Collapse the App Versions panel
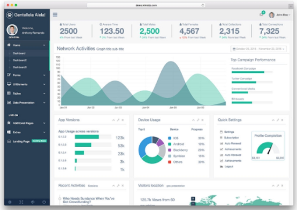The height and width of the screenshot is (210, 297). click(113, 120)
